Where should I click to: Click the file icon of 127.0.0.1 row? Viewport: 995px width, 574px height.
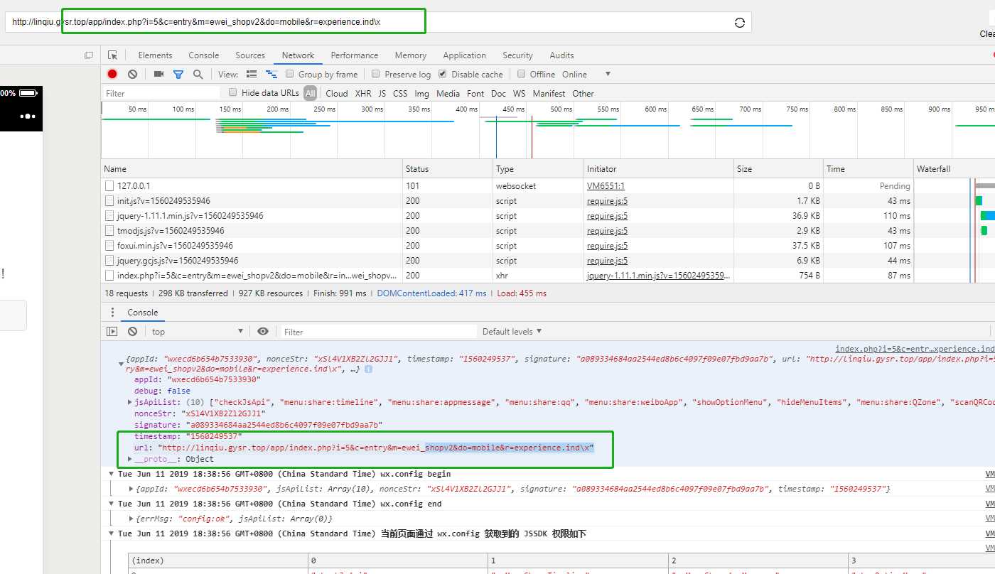click(109, 185)
